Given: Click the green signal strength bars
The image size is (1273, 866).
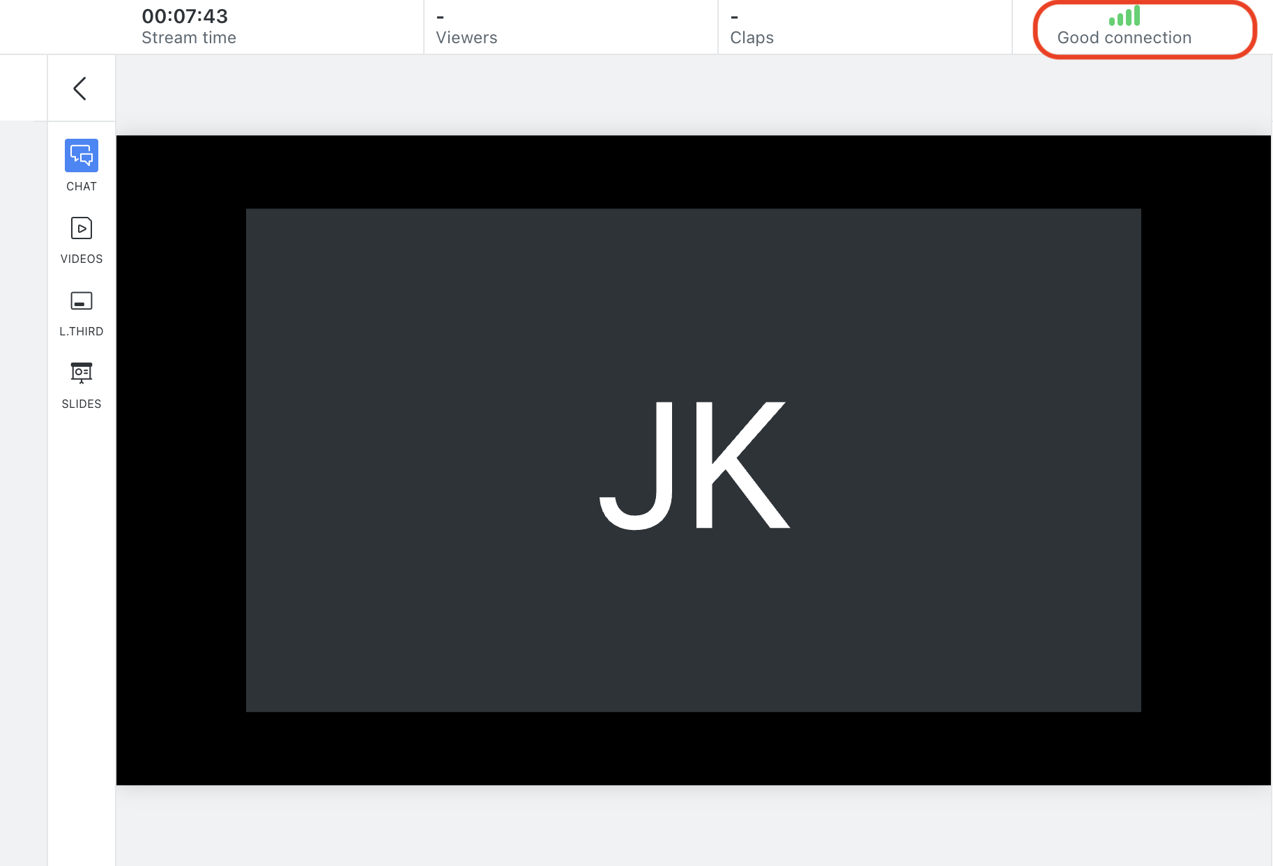Looking at the screenshot, I should (x=1125, y=16).
